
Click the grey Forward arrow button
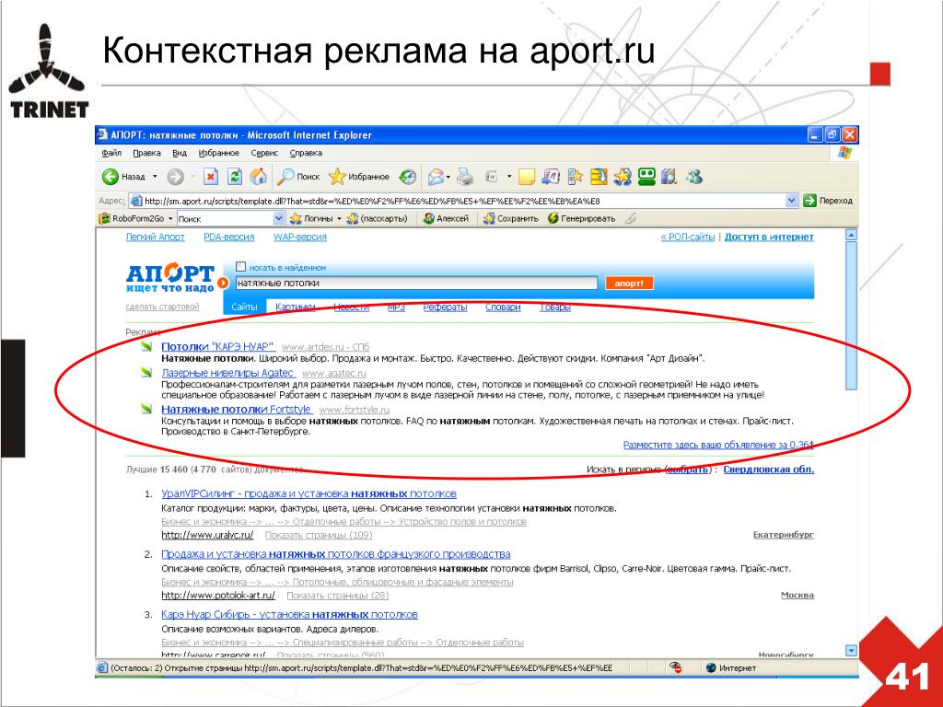click(x=175, y=177)
